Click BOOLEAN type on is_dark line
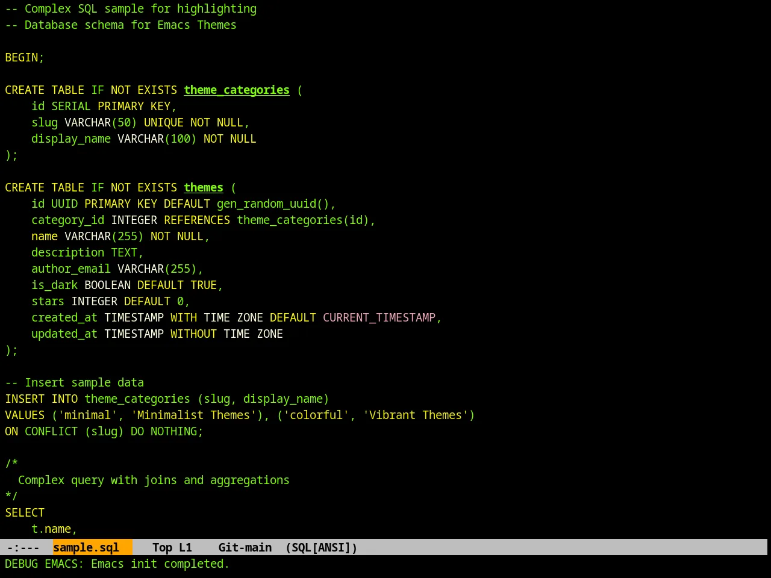The width and height of the screenshot is (771, 578). tap(107, 285)
